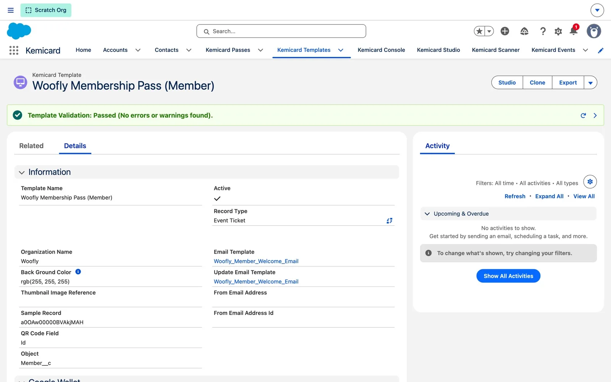Refresh template validation via the refresh icon
611x382 pixels.
[x=583, y=115]
